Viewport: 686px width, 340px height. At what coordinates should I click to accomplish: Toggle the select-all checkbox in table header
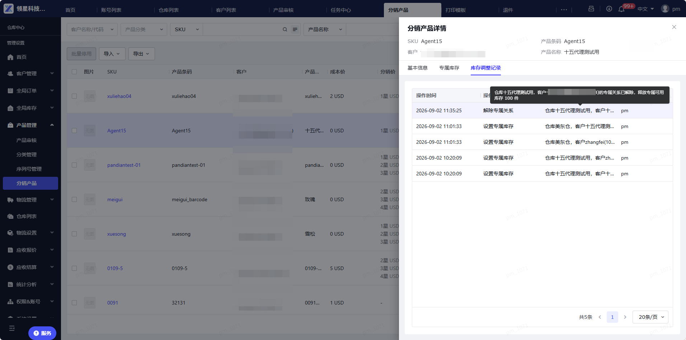tap(74, 72)
